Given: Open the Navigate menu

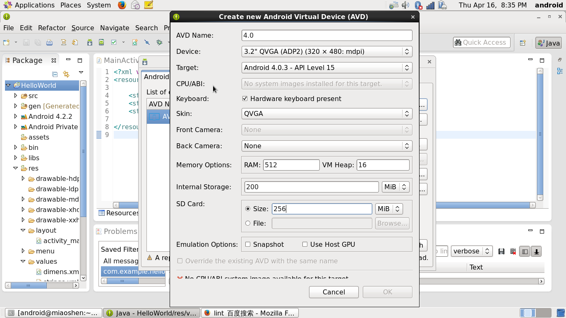Looking at the screenshot, I should 115,28.
